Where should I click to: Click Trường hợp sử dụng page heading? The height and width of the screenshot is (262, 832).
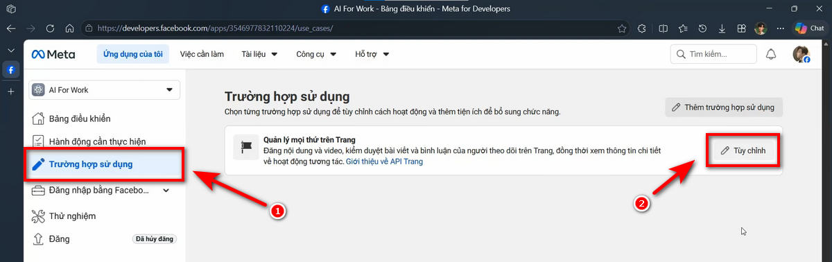[287, 96]
